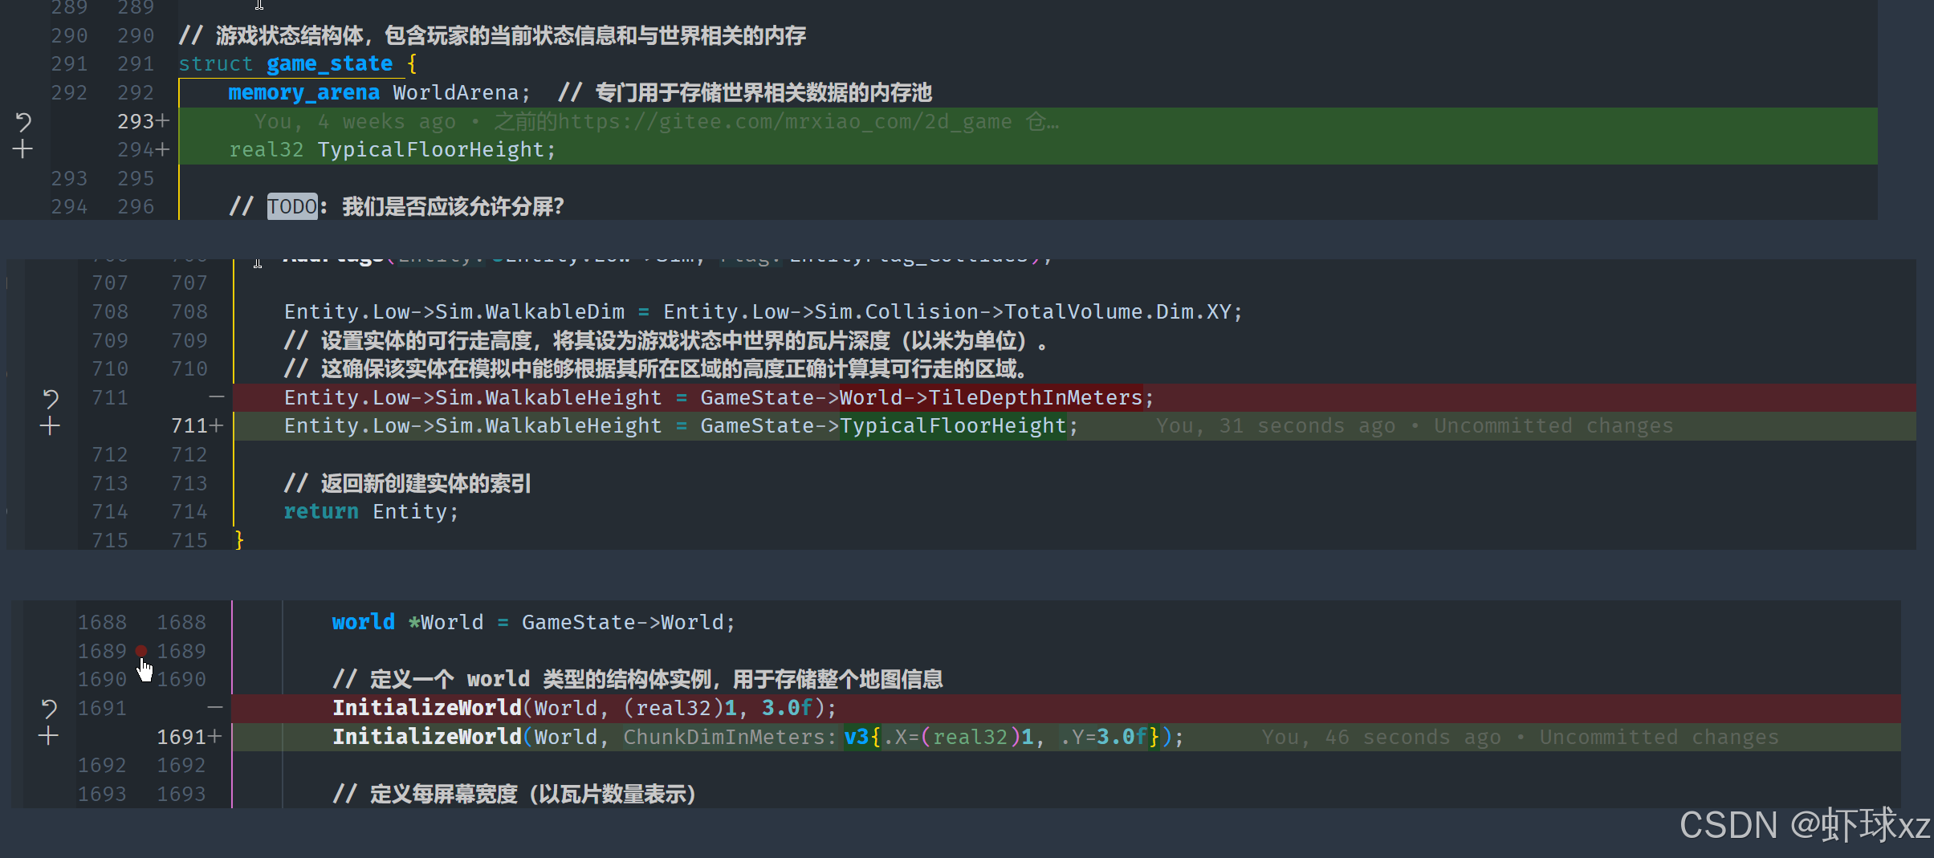Toggle the red breakpoint dot at line 1689
The image size is (1934, 858).
[x=141, y=651]
